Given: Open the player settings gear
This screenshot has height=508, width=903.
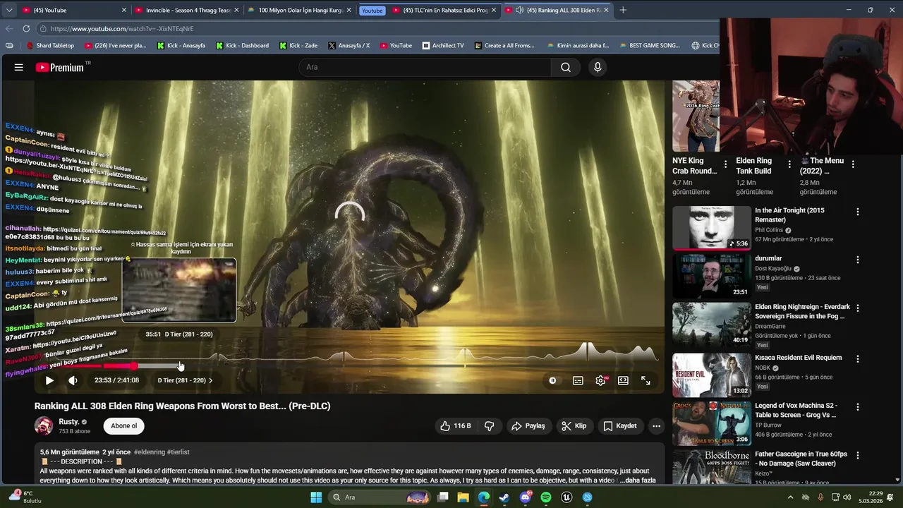Looking at the screenshot, I should tap(600, 380).
